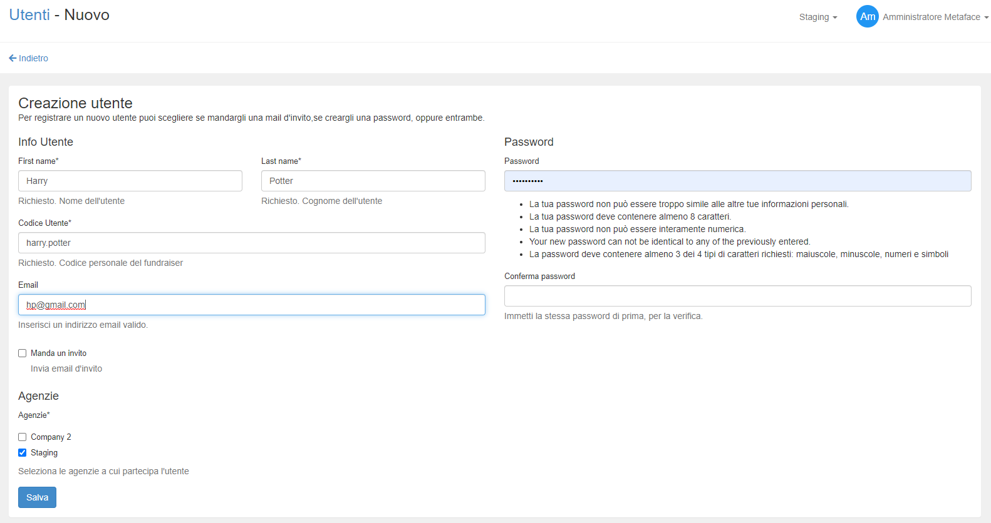Check the Company 2 agency checkbox
991x523 pixels.
[23, 437]
